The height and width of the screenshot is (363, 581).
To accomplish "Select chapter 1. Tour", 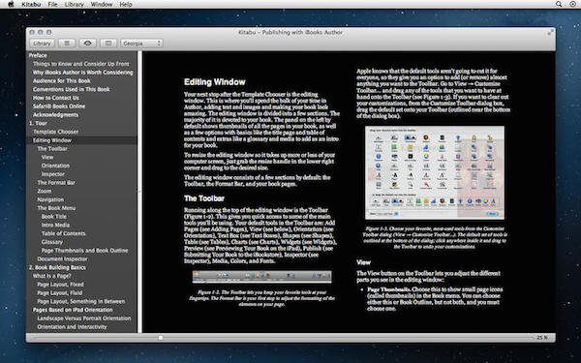I will point(38,124).
